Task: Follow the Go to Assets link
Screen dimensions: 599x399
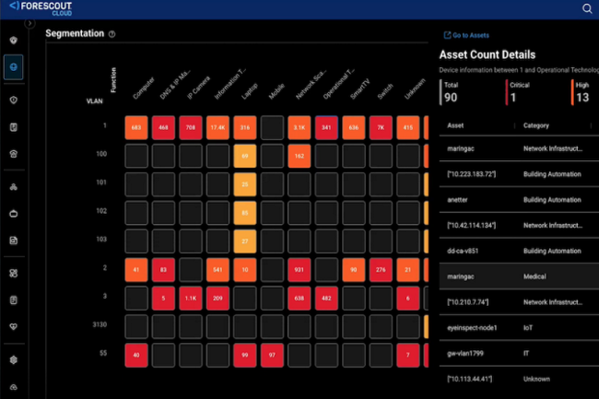Action: coord(469,35)
